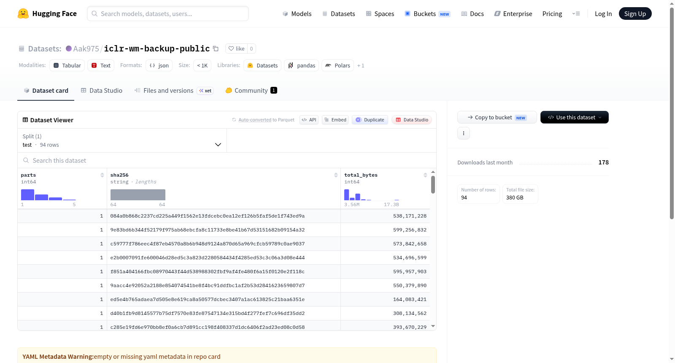Select row with sha256 starting 084a0b868c
Screen dimensions: 675x363
(x=224, y=216)
